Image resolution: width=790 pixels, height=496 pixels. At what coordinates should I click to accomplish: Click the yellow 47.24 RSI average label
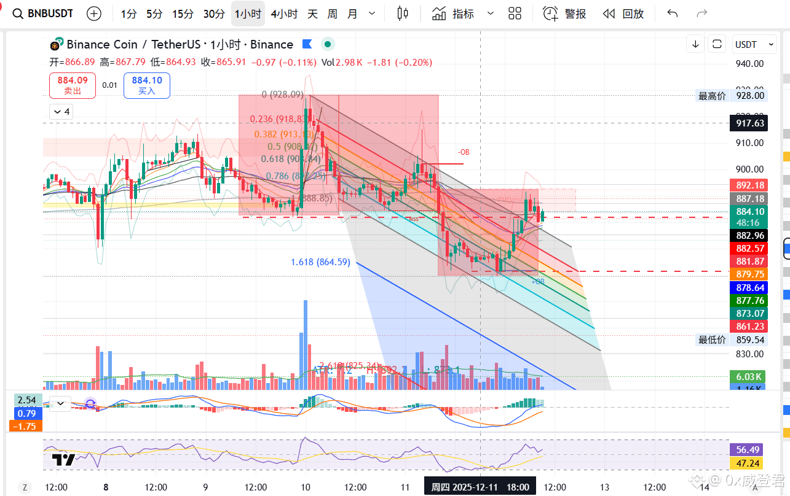(746, 463)
